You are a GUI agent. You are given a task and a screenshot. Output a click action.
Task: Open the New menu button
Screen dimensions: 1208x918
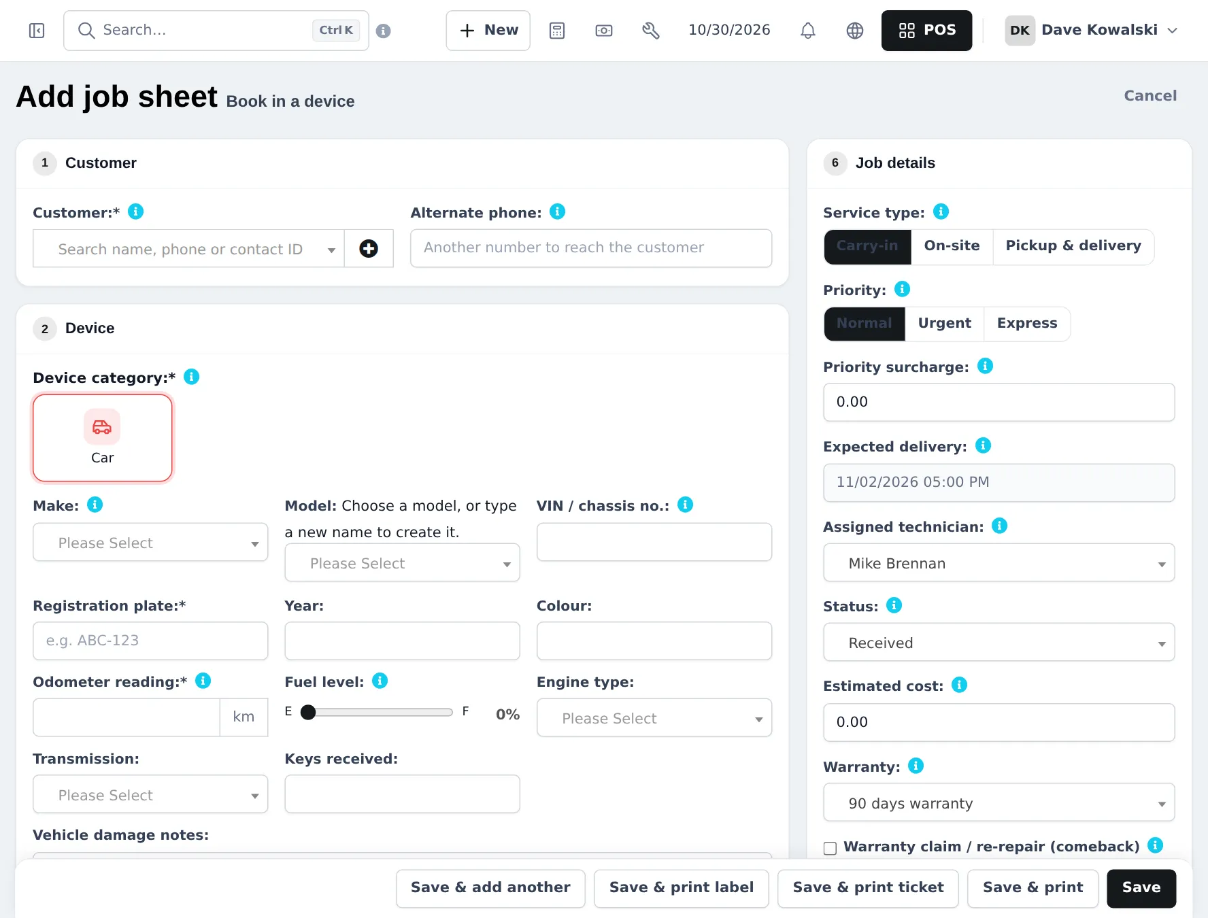pos(488,31)
